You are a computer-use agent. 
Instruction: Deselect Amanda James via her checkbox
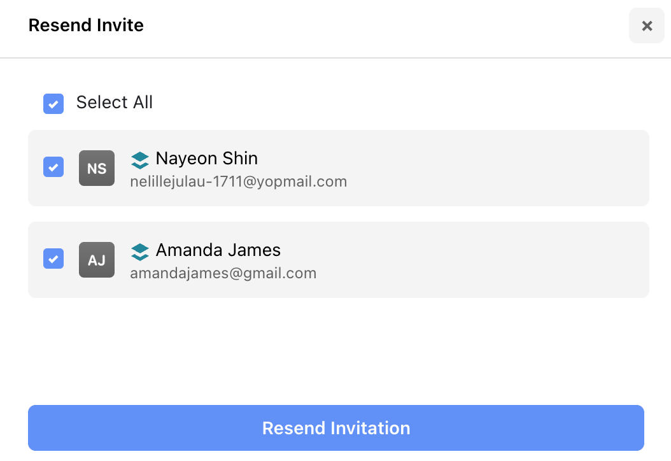click(x=53, y=259)
